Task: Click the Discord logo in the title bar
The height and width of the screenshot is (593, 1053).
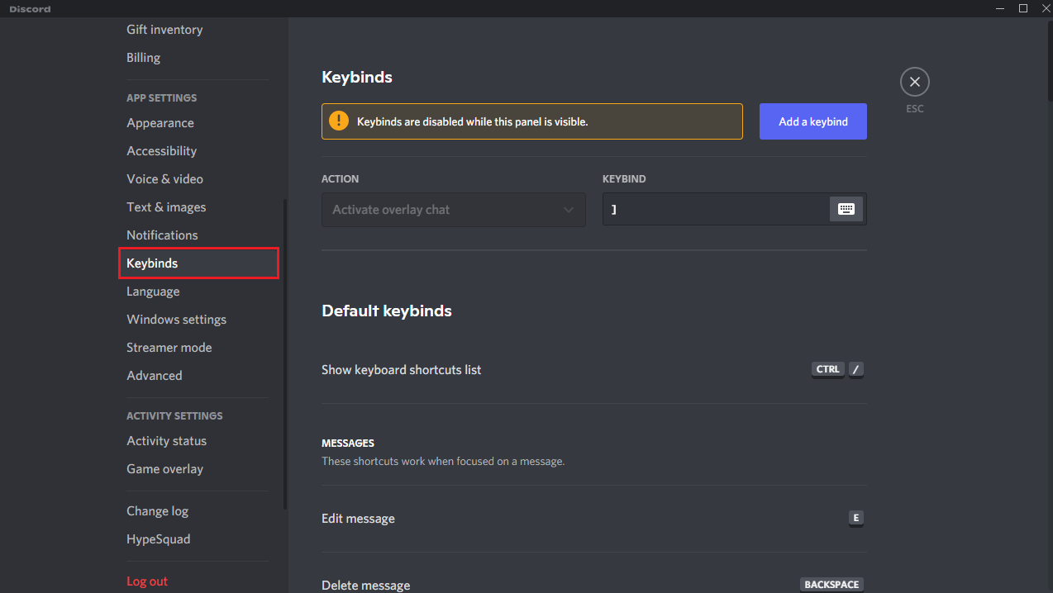Action: 29,8
